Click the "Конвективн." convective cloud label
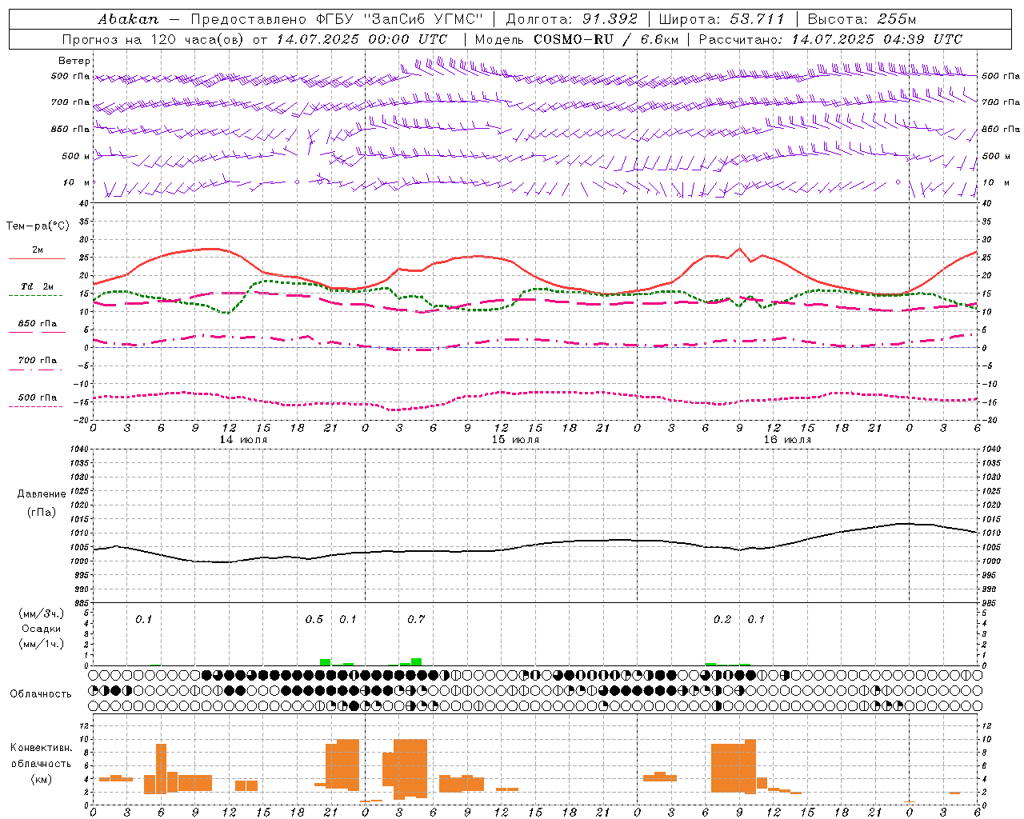 click(42, 748)
